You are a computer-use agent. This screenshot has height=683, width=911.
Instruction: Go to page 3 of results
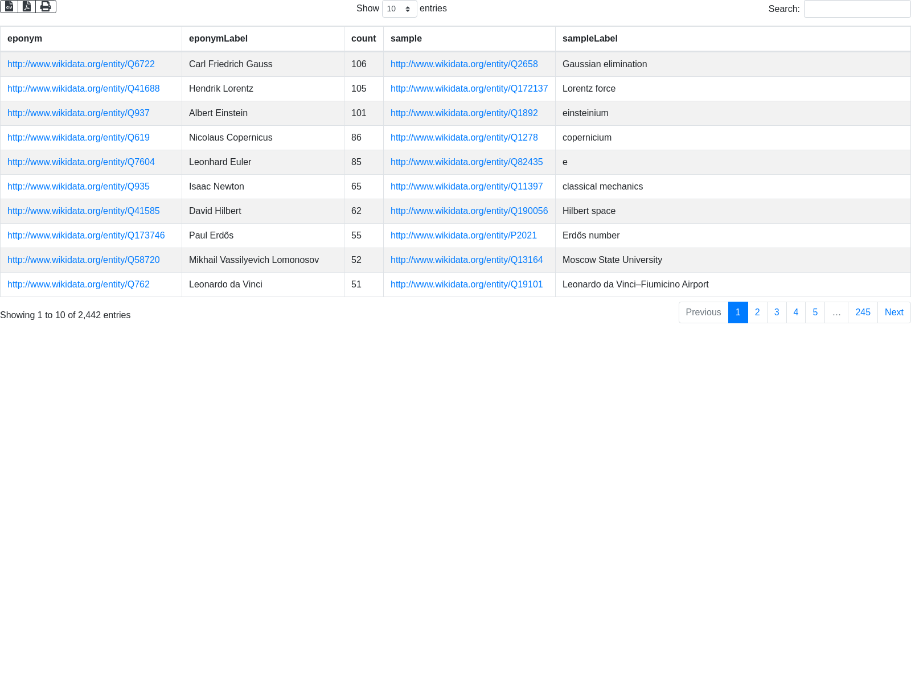click(777, 312)
